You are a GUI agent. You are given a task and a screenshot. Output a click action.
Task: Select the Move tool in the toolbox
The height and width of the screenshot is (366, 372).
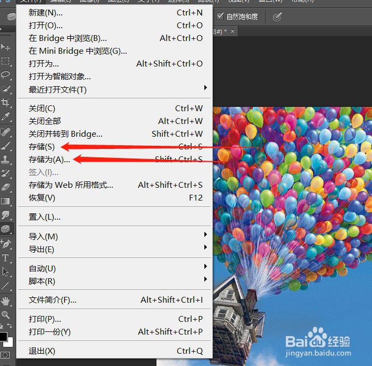5,47
